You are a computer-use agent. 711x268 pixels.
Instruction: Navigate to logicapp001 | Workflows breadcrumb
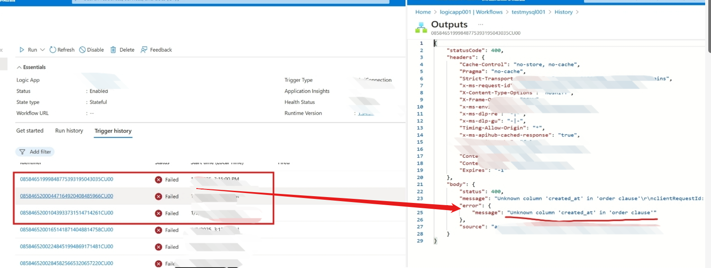471,12
